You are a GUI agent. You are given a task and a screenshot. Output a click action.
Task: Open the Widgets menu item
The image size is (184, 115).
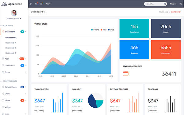[8, 107]
